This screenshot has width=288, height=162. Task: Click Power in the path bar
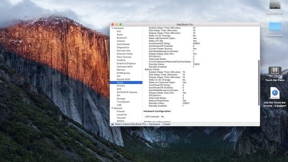coord(167,124)
